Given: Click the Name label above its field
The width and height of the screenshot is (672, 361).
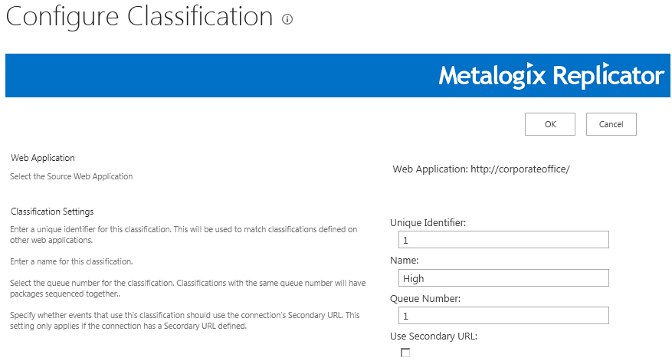Looking at the screenshot, I should pyautogui.click(x=404, y=261).
